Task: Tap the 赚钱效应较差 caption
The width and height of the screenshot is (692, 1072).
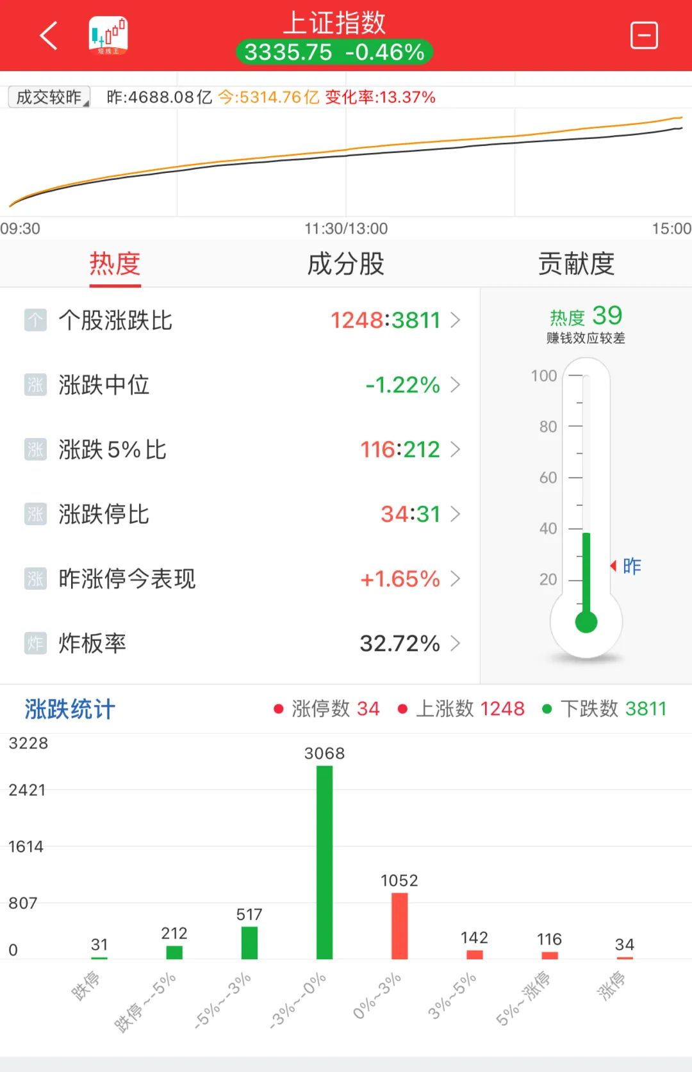Action: (586, 338)
